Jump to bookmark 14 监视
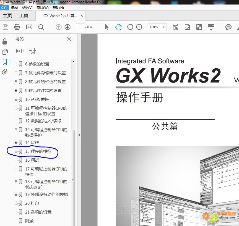Image resolution: width=239 pixels, height=226 pixels. click(x=32, y=143)
